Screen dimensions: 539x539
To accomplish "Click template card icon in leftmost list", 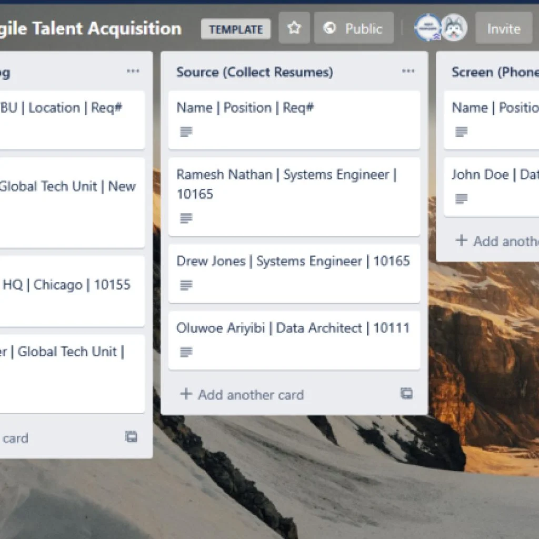I will [x=131, y=437].
